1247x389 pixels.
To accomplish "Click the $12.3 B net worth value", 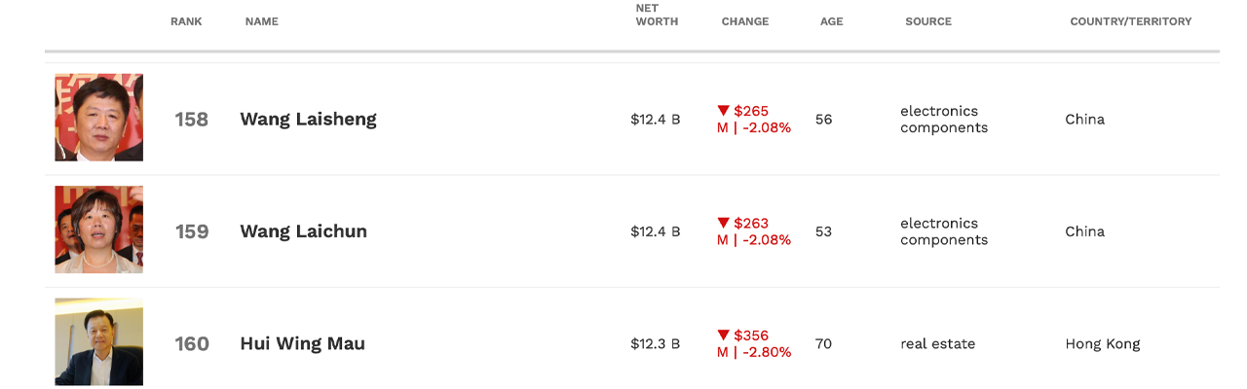I will pyautogui.click(x=655, y=343).
